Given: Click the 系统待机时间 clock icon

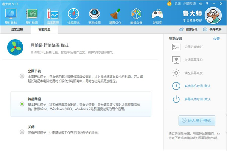Looking at the screenshot, I should click(176, 86).
